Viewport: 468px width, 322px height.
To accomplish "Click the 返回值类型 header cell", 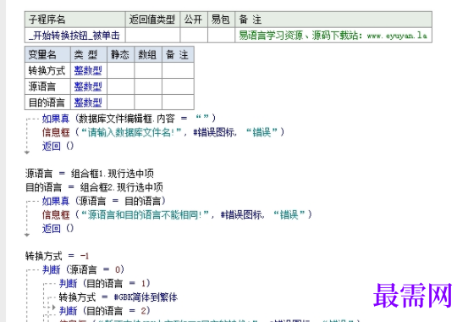I will point(152,19).
